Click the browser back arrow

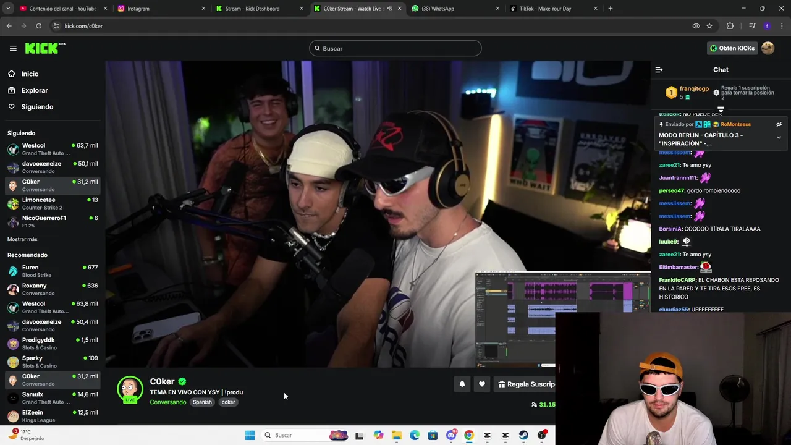[x=9, y=26]
